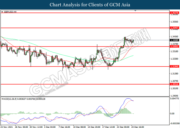Select the 1.33552 level label
The height and width of the screenshot is (128, 180).
pyautogui.click(x=174, y=46)
